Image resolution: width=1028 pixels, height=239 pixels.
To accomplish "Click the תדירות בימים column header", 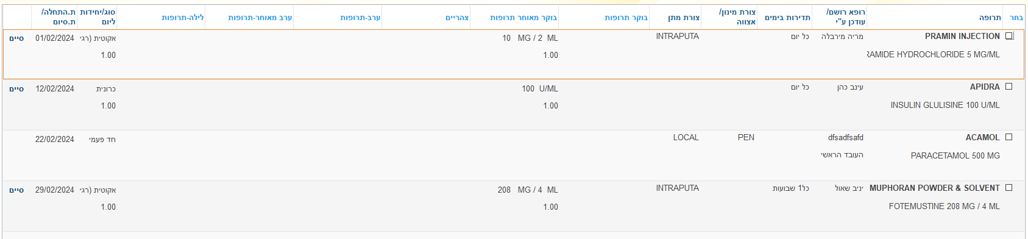I will pos(787,18).
